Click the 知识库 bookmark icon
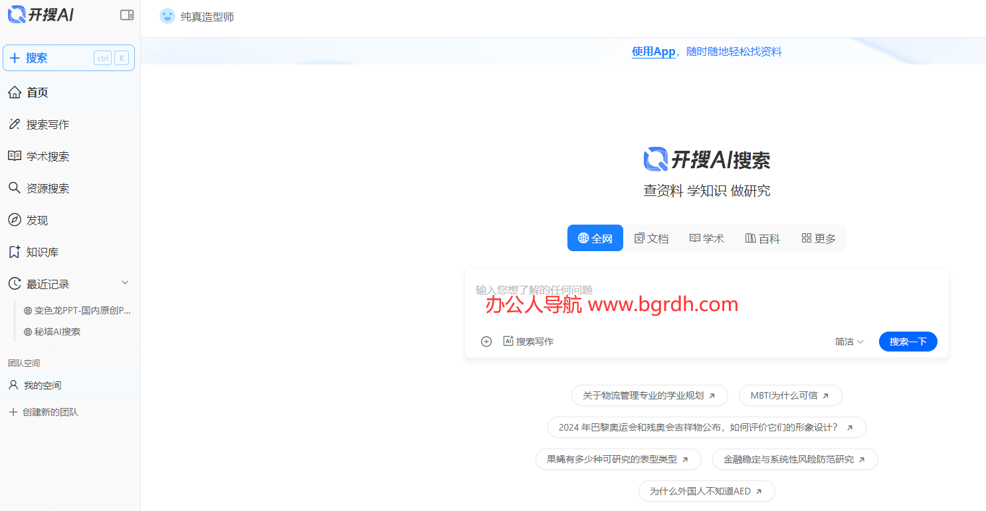 (15, 252)
